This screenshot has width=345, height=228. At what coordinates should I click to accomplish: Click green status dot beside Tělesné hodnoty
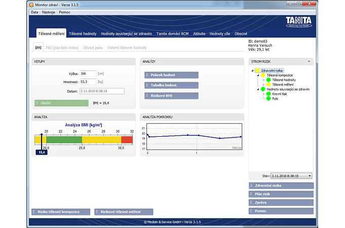pyautogui.click(x=269, y=80)
